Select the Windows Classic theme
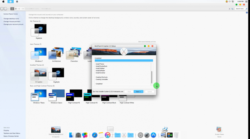Image resolution: width=250 pixels, height=139 pixels. (x=57, y=96)
